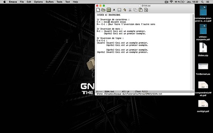Open the Apple menu

point(4,2)
